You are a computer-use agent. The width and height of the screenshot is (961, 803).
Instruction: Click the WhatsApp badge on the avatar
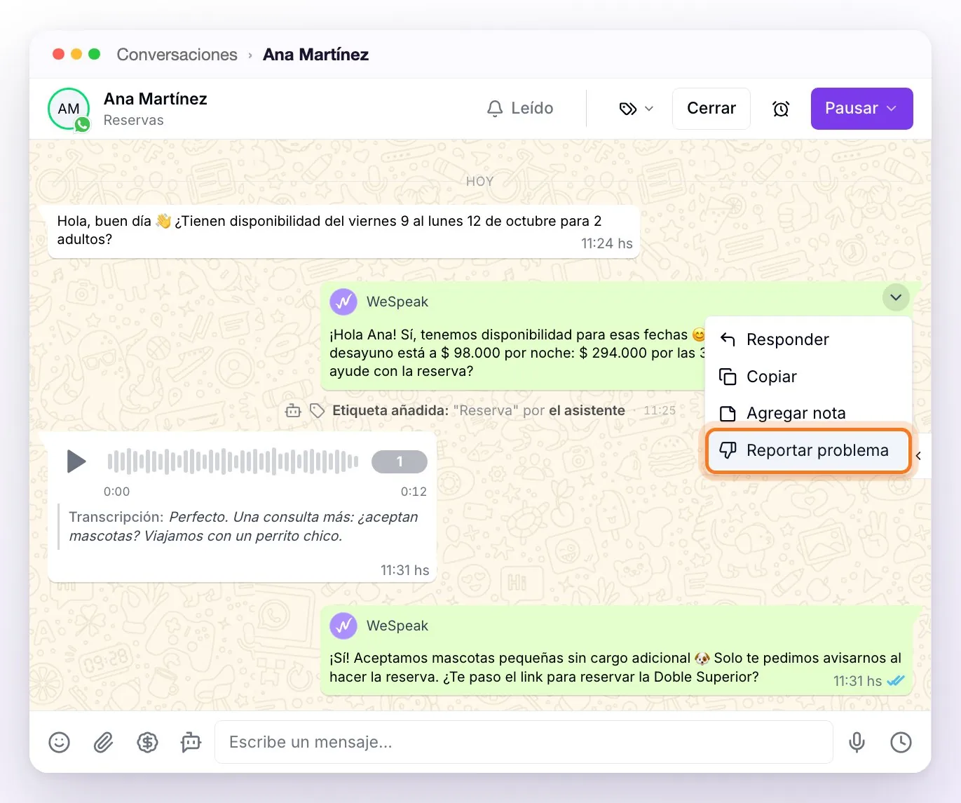(x=83, y=125)
